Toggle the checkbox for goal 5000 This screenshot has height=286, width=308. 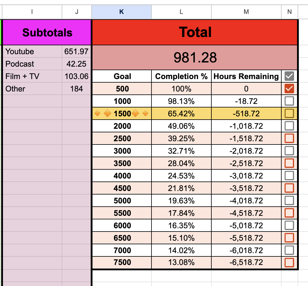[289, 200]
